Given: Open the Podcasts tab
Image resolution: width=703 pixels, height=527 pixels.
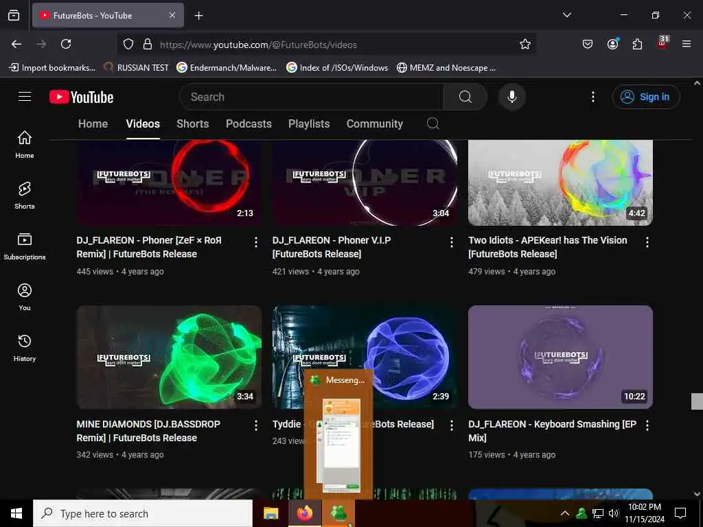Looking at the screenshot, I should pyautogui.click(x=249, y=124).
